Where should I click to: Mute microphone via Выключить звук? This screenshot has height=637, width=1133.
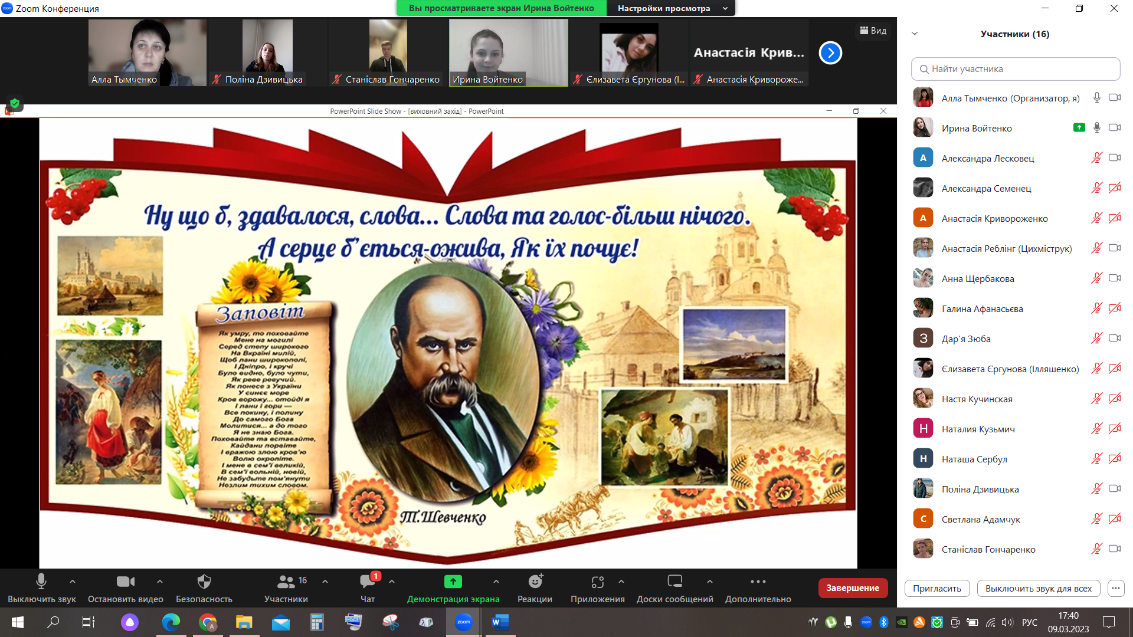click(41, 582)
